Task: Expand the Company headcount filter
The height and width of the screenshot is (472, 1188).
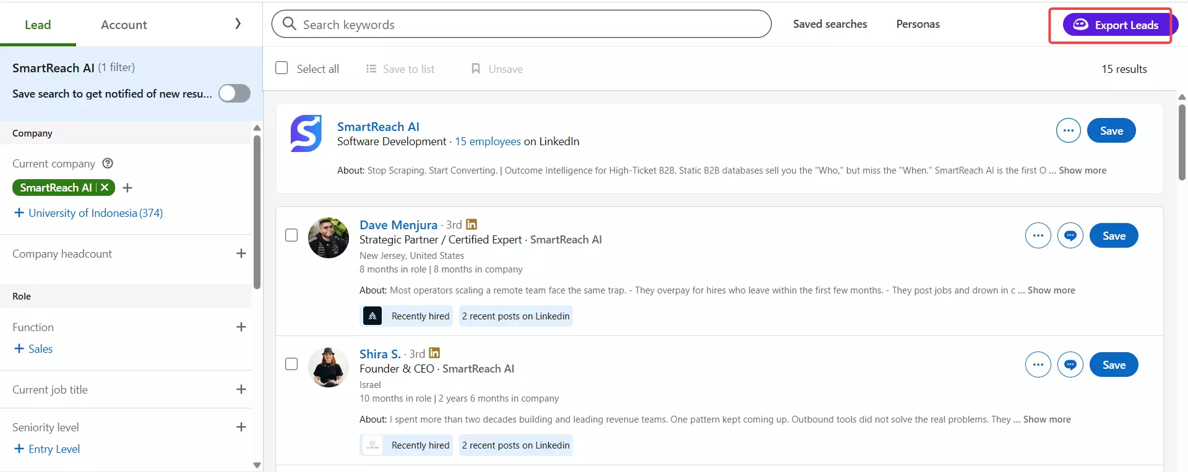Action: [x=241, y=253]
